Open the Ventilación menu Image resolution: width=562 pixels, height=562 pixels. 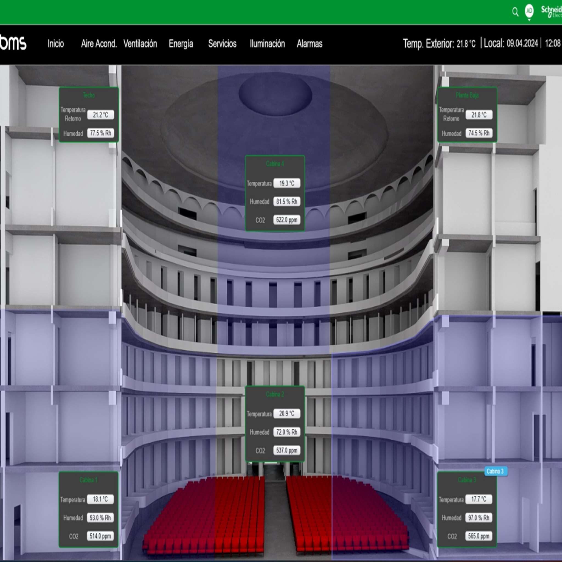coord(140,44)
